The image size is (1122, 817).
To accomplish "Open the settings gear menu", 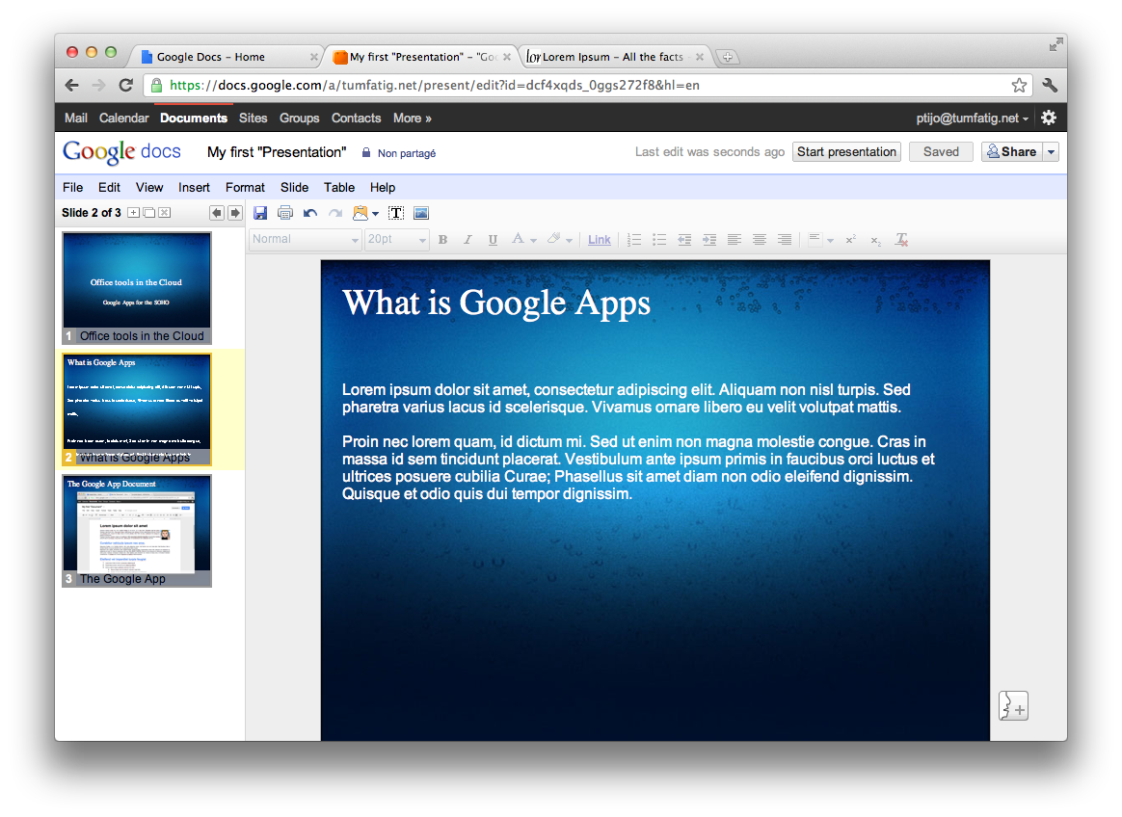I will point(1049,119).
